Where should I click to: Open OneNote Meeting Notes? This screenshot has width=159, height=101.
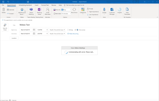(x=39, y=11)
